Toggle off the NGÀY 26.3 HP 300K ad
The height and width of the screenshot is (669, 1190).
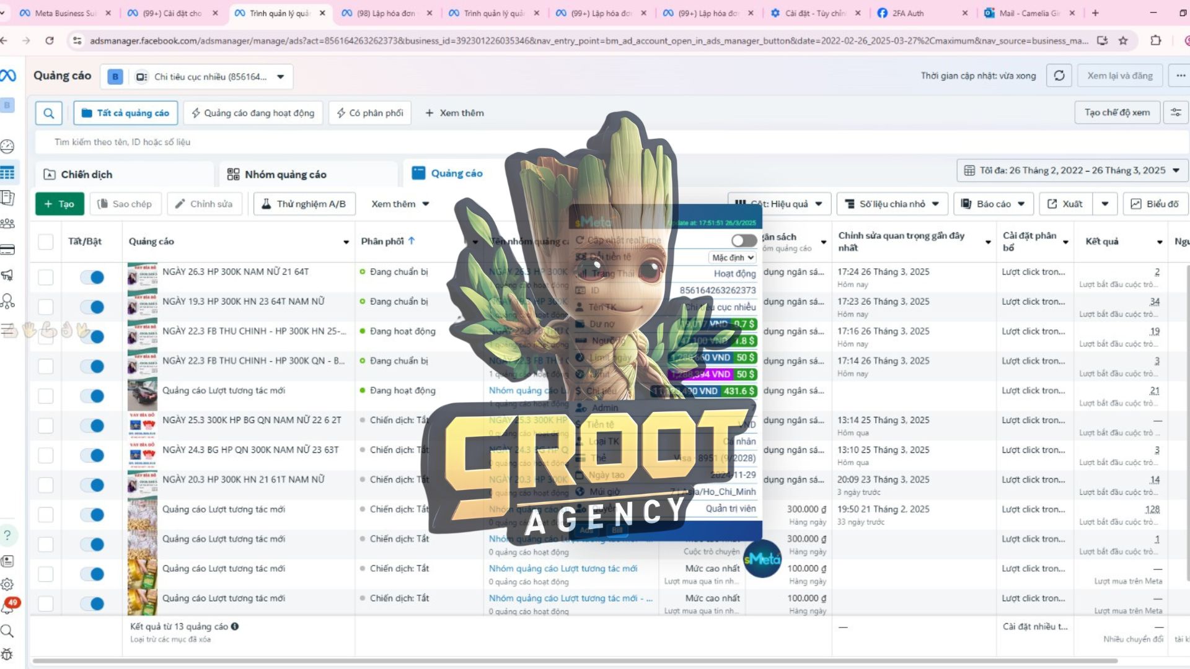[x=92, y=277]
